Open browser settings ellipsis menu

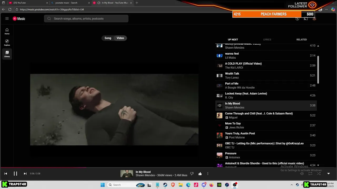coord(326,9)
